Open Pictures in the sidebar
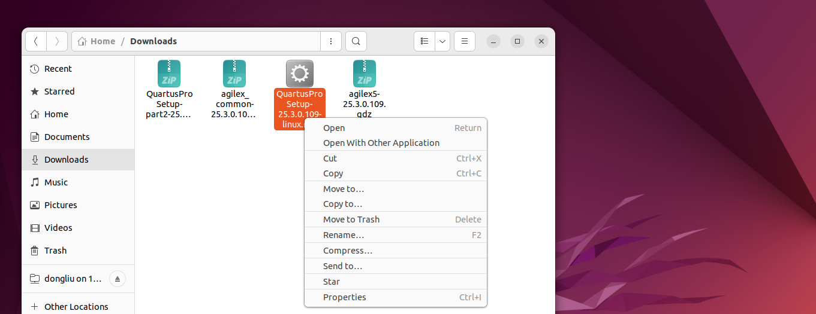816x314 pixels. (78, 205)
